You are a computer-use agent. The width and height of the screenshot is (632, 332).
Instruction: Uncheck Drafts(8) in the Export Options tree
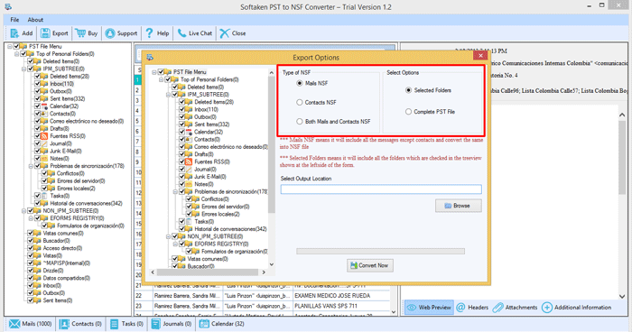click(181, 154)
